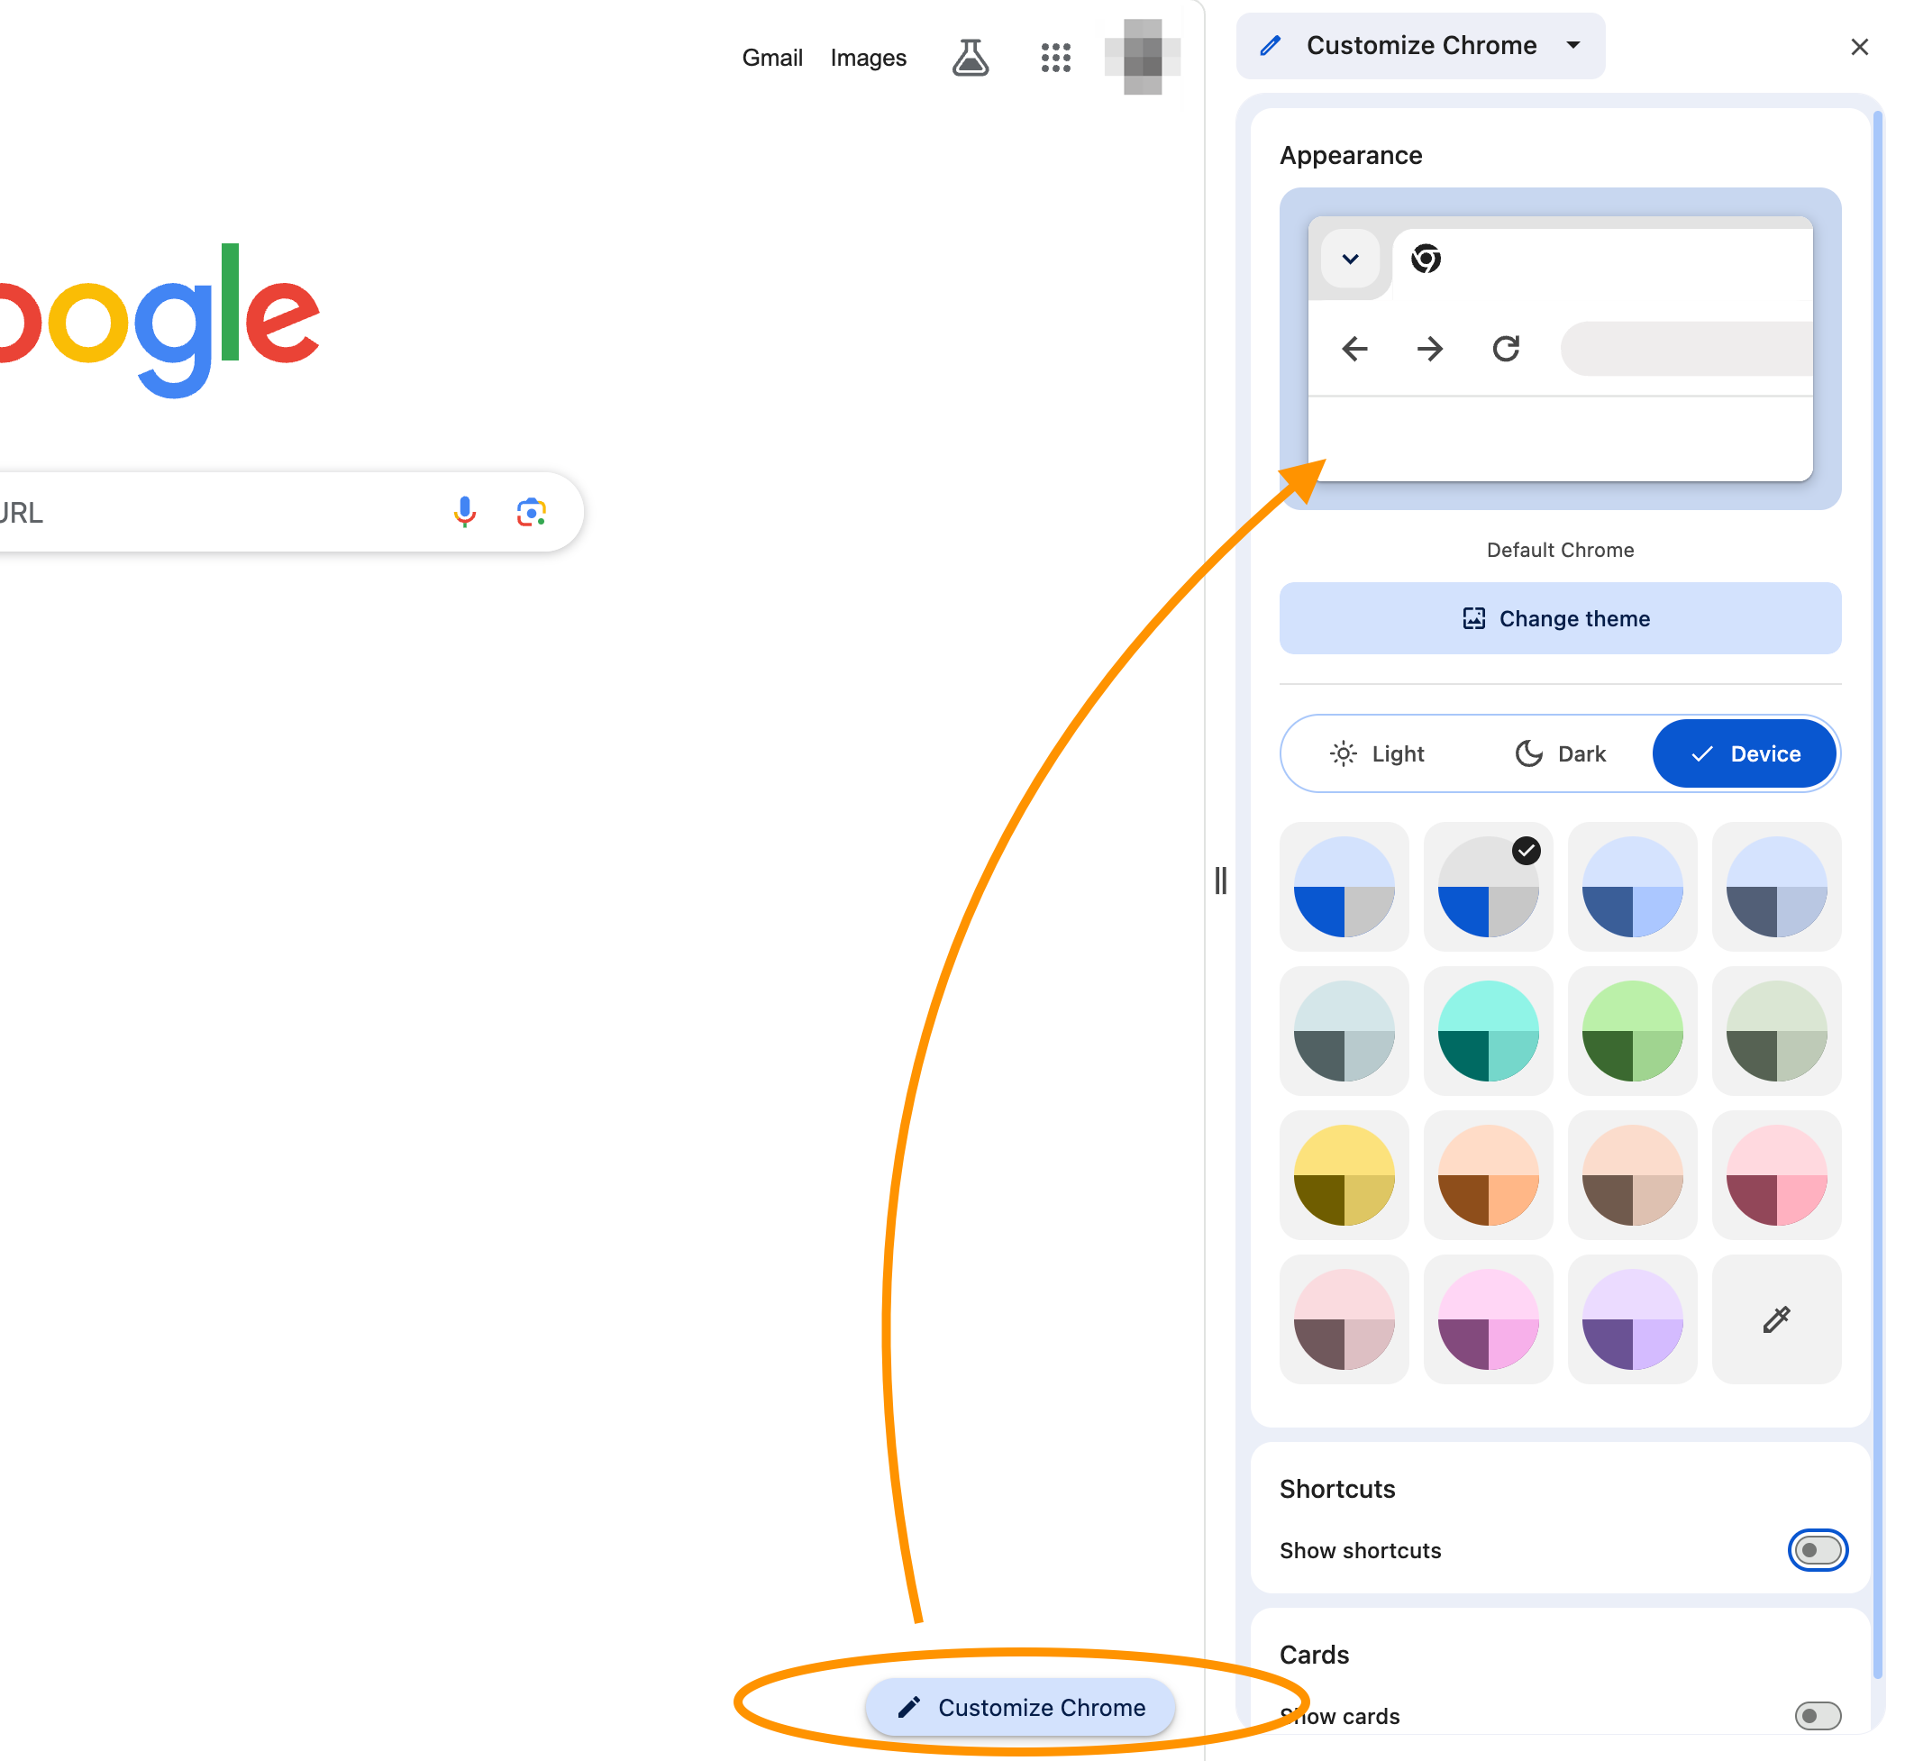
Task: Click the voice search microphone icon
Action: [x=464, y=512]
